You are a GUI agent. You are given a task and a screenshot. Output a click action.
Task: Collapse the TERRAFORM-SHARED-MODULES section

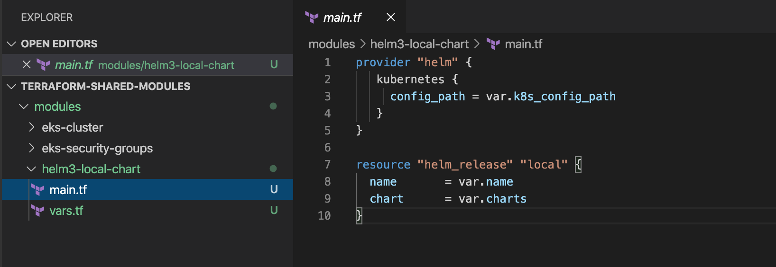coord(11,87)
